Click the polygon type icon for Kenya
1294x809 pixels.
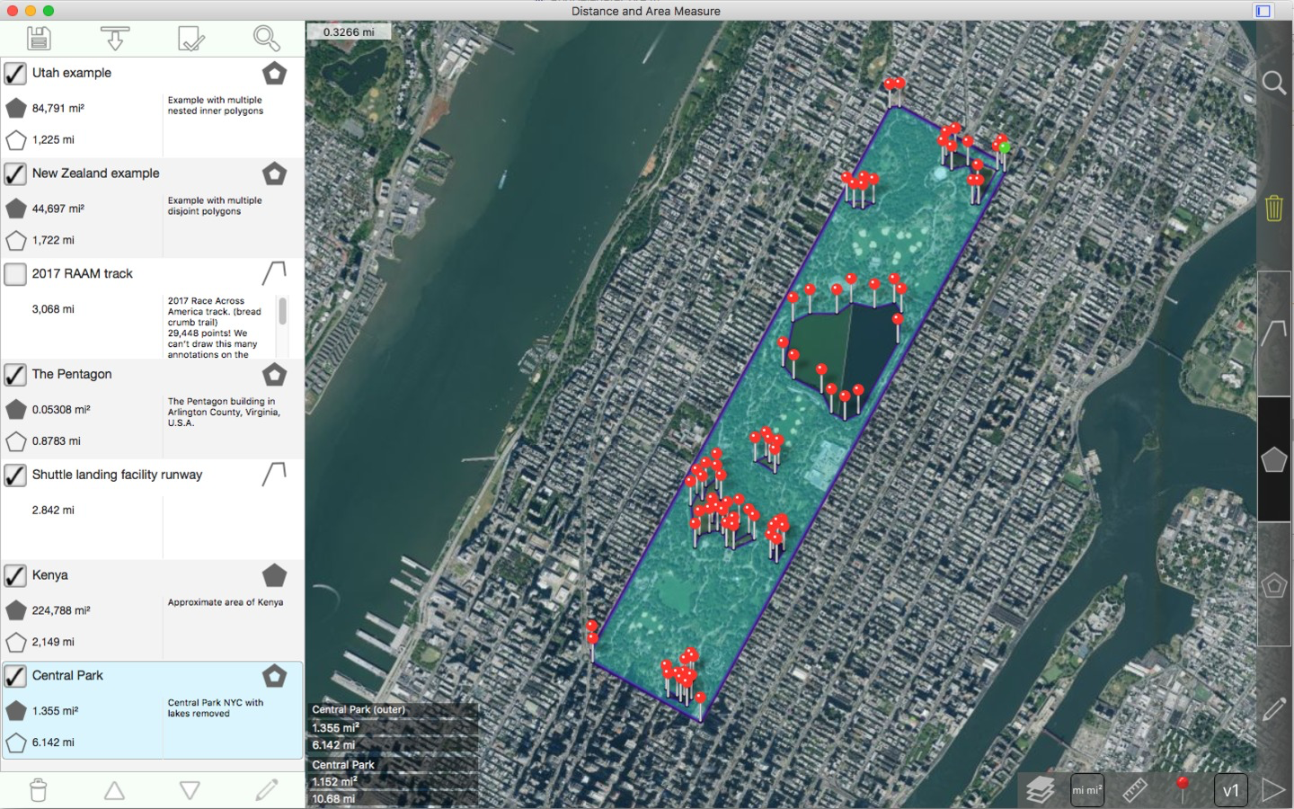coord(274,575)
